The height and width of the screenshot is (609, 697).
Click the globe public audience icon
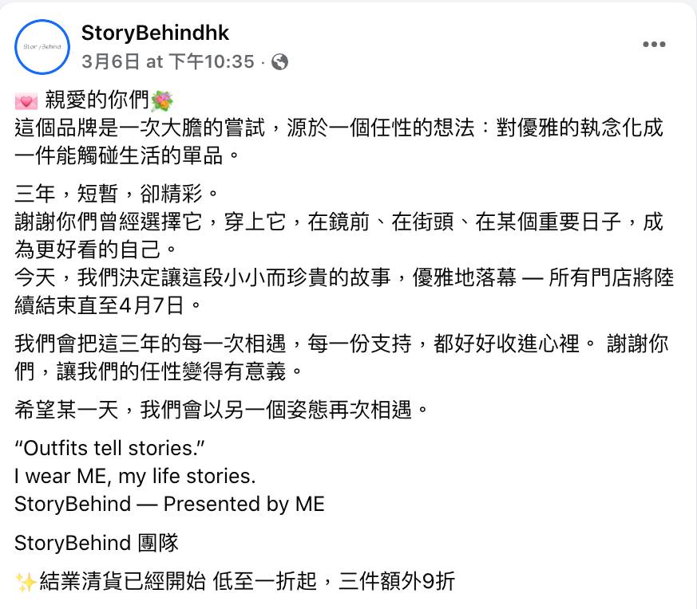(279, 61)
